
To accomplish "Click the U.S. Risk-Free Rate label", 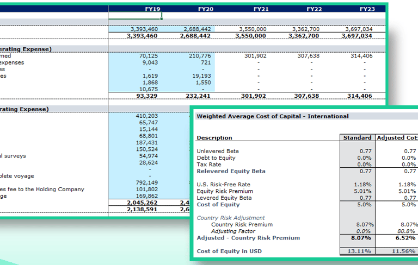I will (223, 185).
